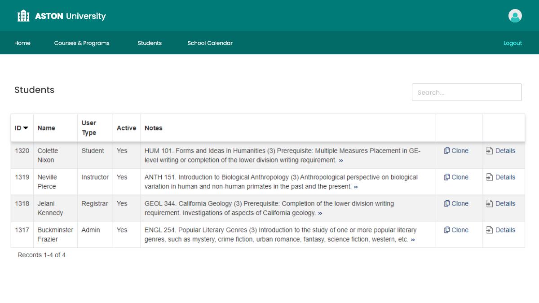Expand the ENGL 254 note text
Image resolution: width=539 pixels, height=303 pixels.
pos(413,240)
